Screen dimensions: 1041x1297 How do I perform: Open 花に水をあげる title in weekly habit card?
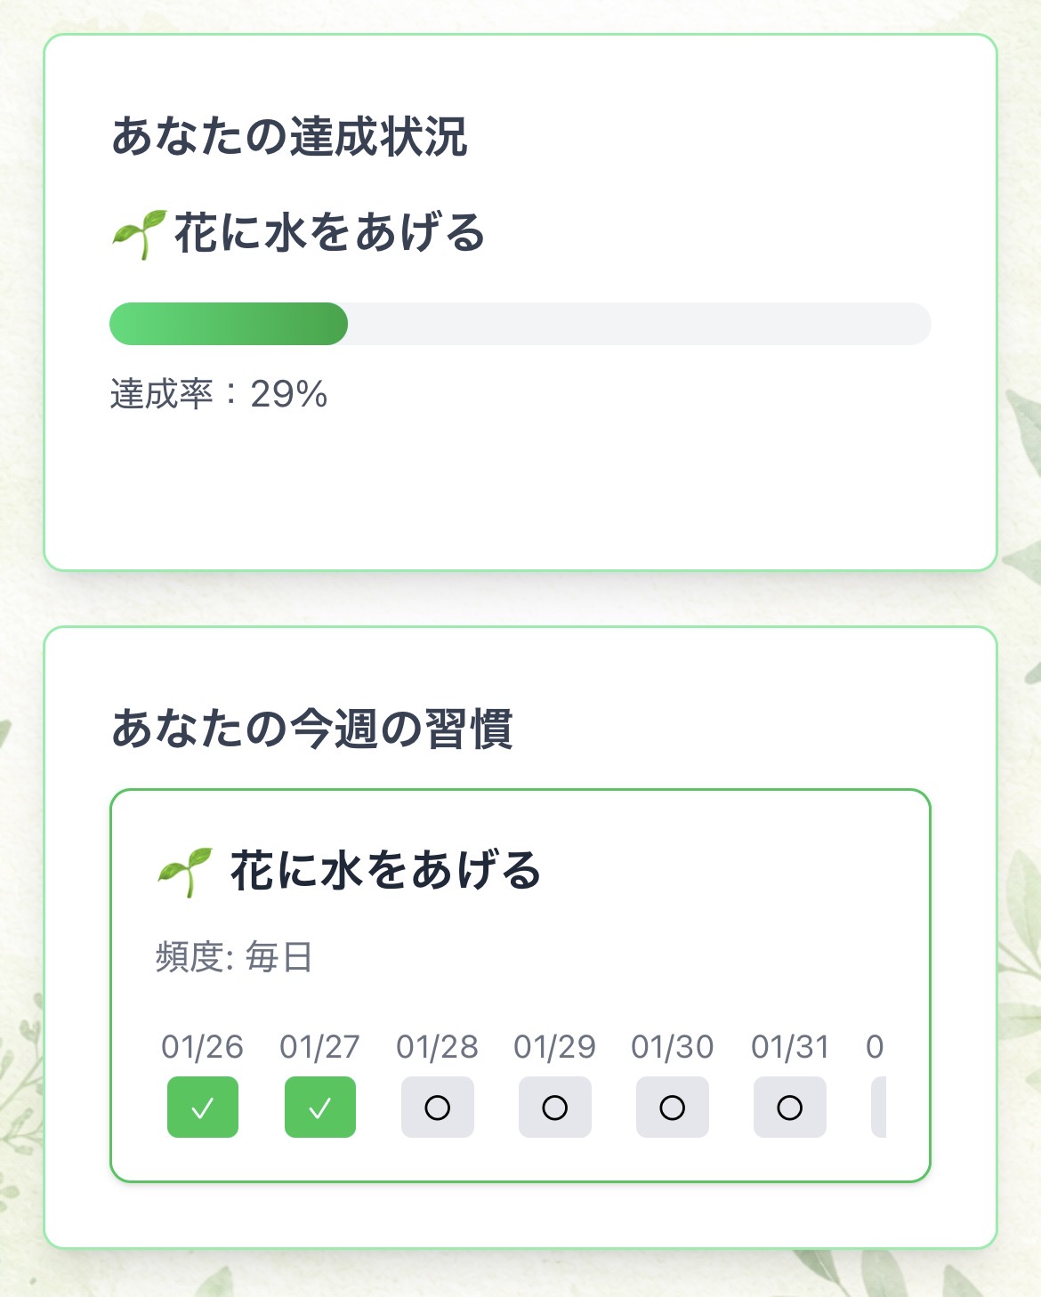tap(385, 870)
